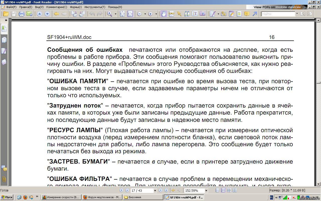
Task: Select the Hand tool
Action: 164,14
